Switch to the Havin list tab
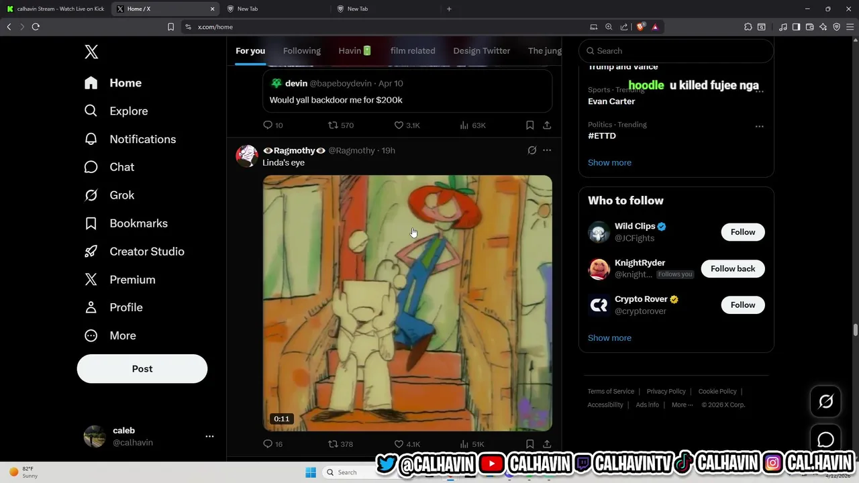 tap(355, 51)
